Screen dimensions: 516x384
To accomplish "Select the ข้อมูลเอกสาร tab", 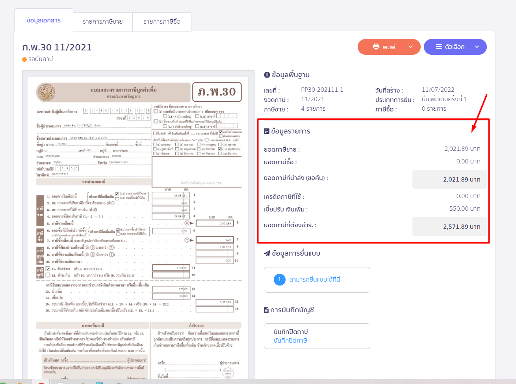I will (x=44, y=20).
